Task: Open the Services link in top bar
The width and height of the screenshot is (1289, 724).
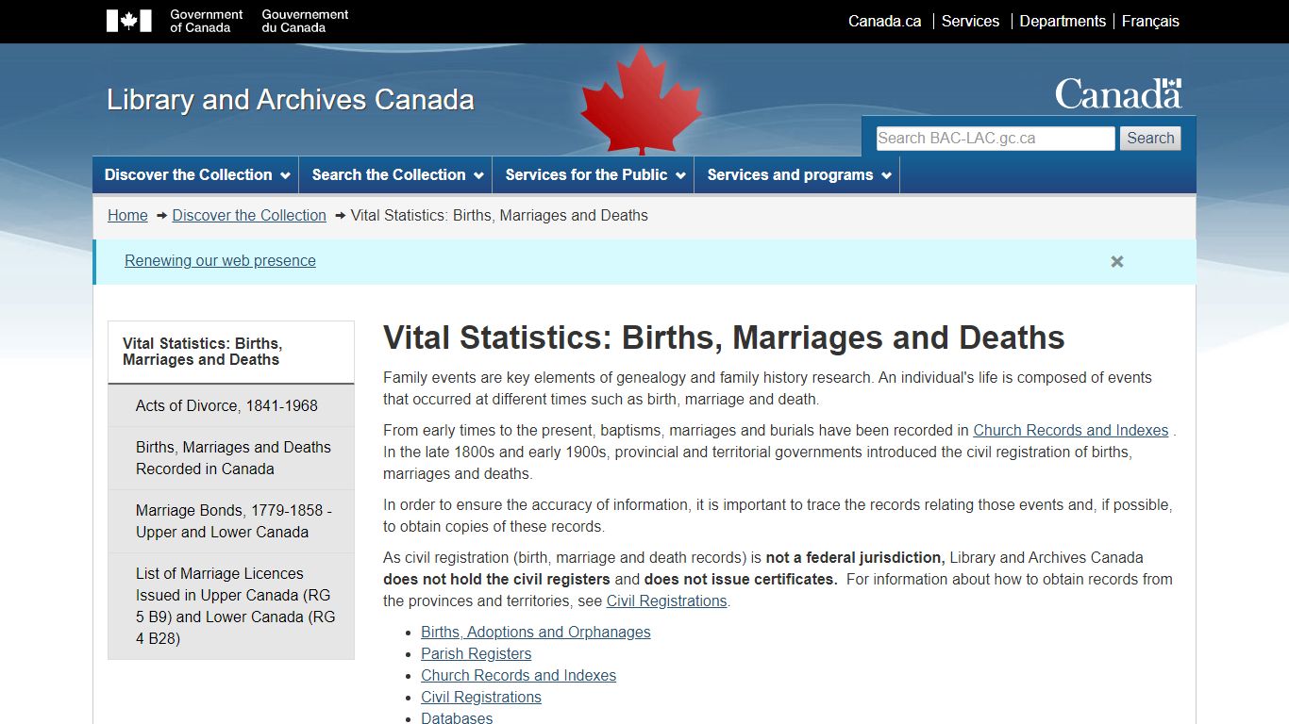Action: pos(970,21)
